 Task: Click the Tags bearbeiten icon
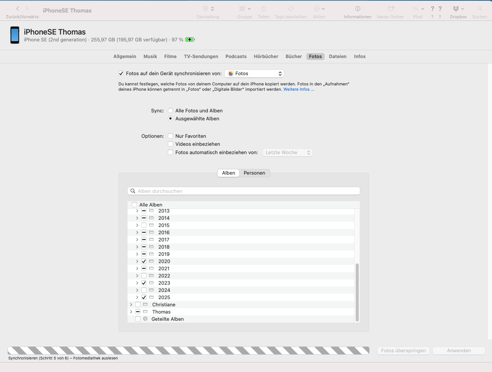(291, 9)
